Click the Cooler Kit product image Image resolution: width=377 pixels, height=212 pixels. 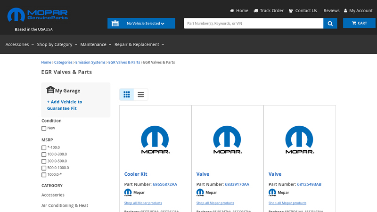click(155, 139)
